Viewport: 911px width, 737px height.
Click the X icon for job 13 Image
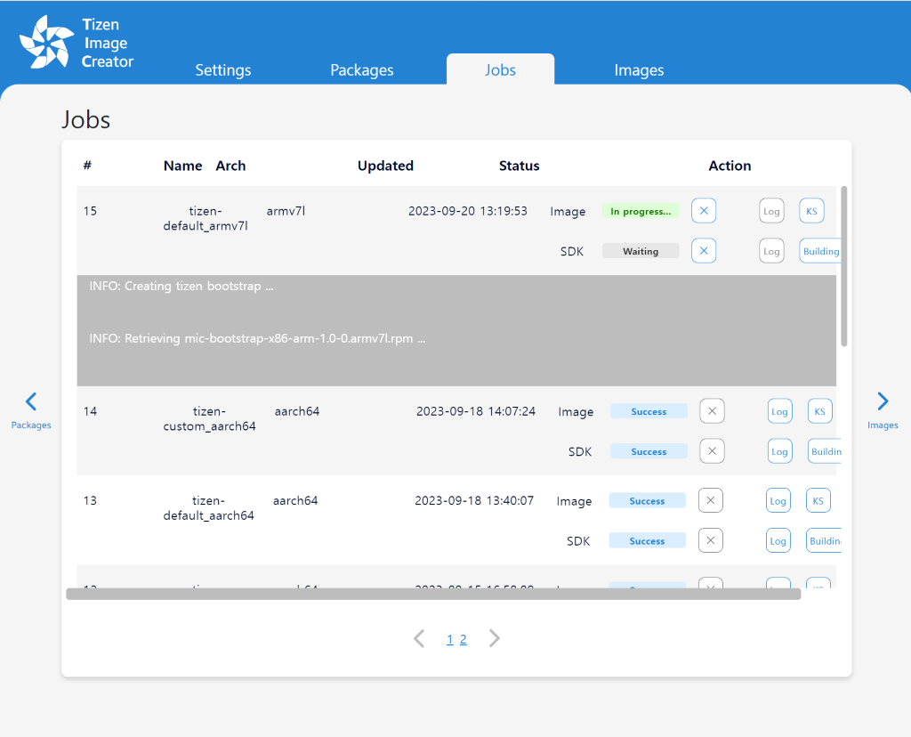(x=710, y=500)
